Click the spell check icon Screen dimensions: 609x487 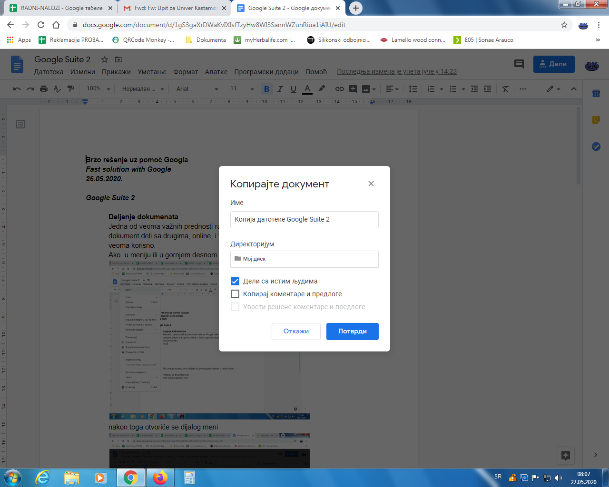pos(57,89)
